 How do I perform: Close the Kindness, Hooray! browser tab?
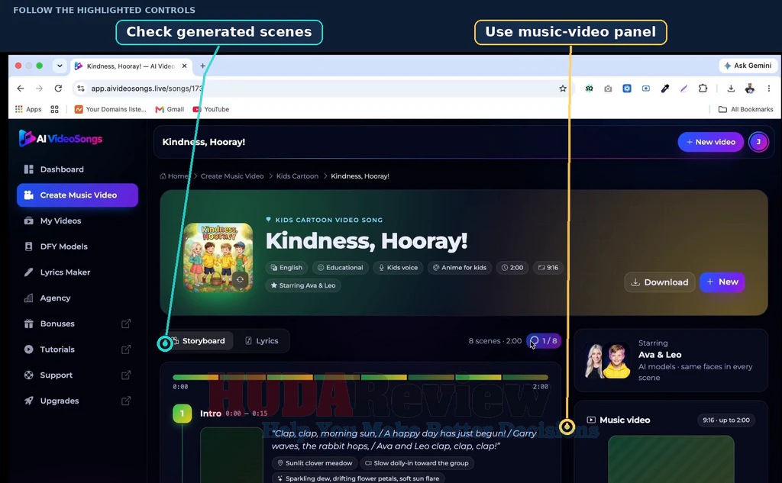[184, 66]
